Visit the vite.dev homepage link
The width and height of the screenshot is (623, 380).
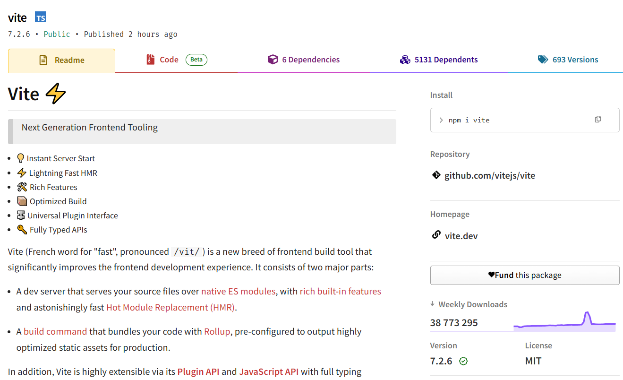(461, 236)
